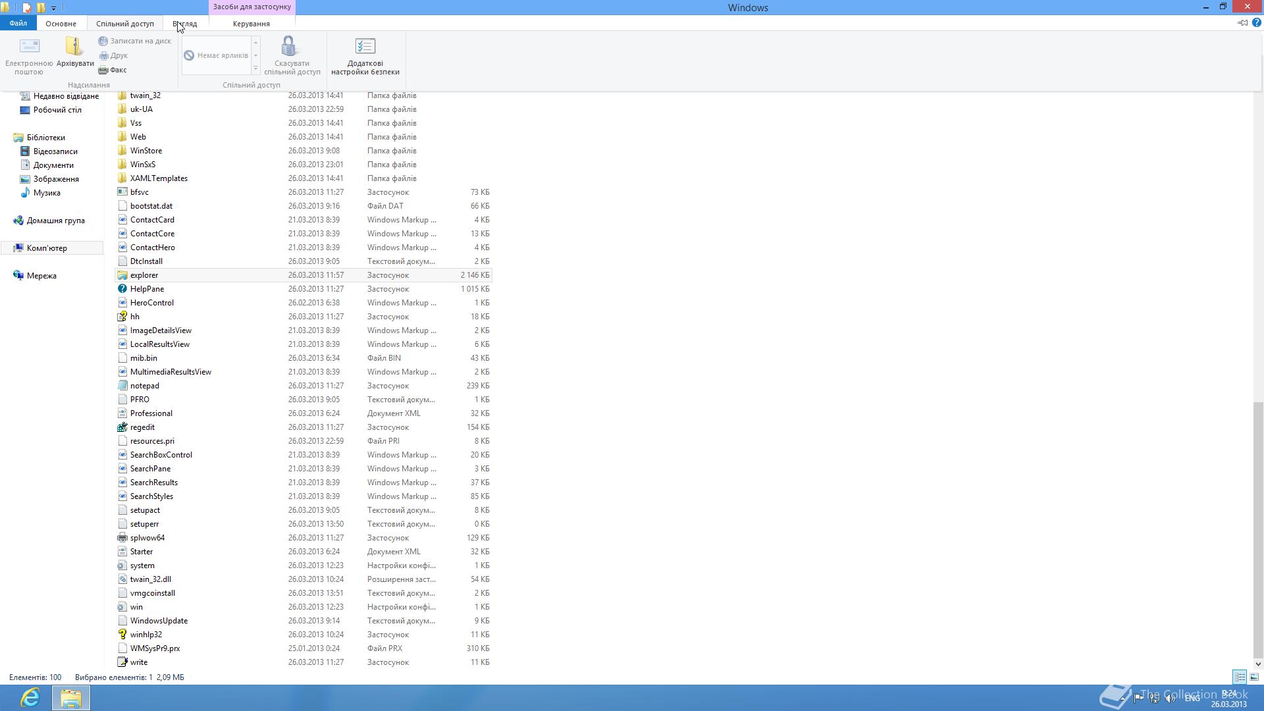Viewport: 1264px width, 711px height.
Task: Click Немає ярликів sharing option
Action: pos(217,55)
